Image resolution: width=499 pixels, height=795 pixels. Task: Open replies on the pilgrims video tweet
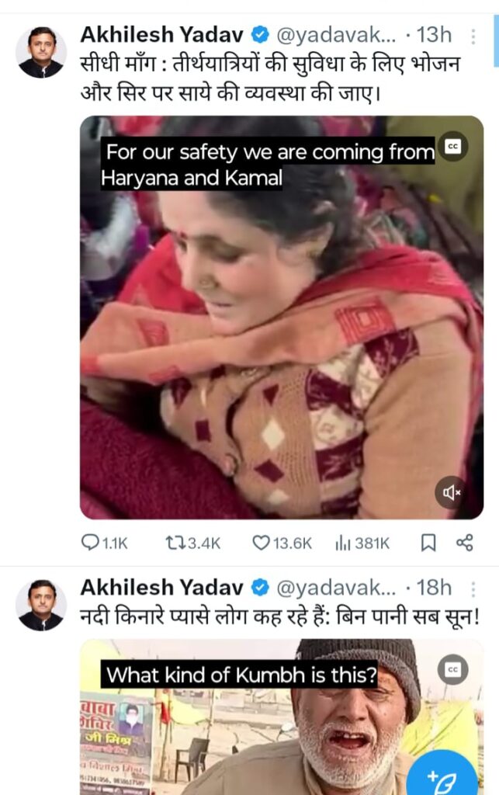[105, 543]
